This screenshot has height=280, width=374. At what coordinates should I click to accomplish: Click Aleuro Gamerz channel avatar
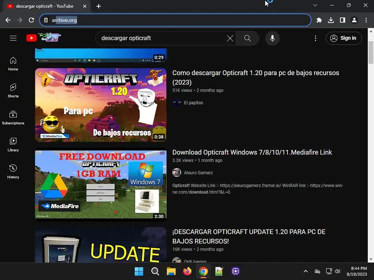tap(177, 172)
